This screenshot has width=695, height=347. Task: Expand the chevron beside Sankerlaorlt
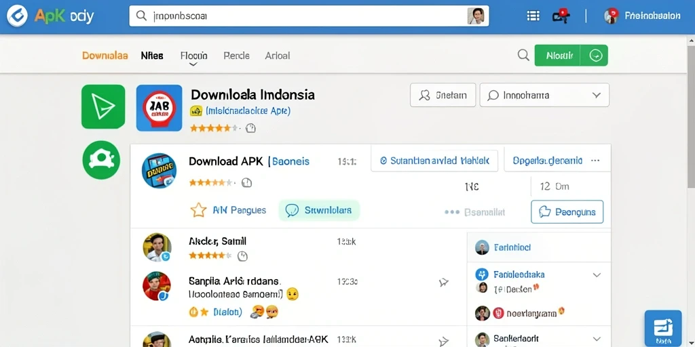tap(597, 340)
